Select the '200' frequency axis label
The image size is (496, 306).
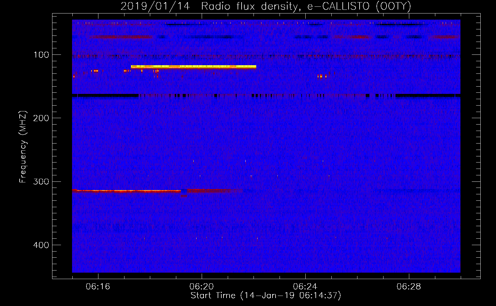41,118
